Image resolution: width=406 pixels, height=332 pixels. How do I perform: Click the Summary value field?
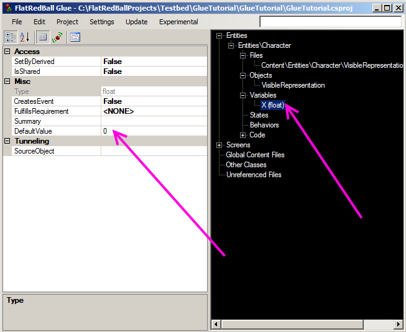[x=154, y=121]
